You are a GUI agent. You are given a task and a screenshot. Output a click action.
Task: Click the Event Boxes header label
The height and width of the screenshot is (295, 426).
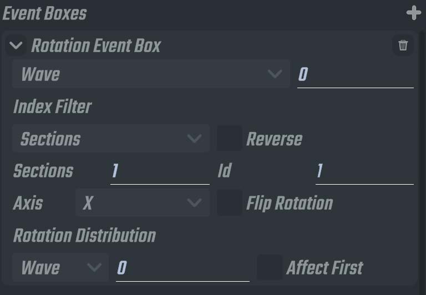pyautogui.click(x=44, y=13)
